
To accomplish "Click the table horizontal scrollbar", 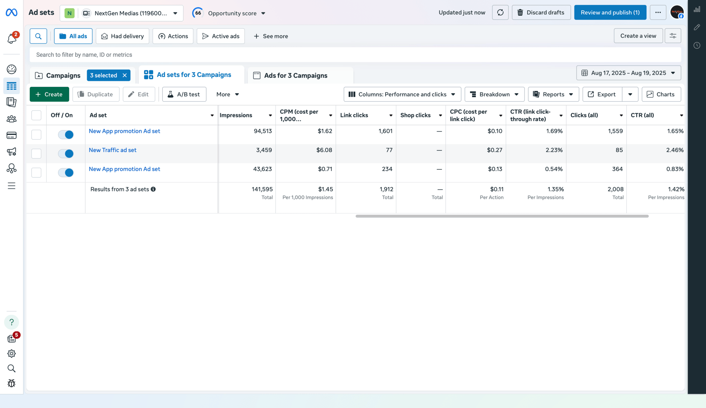I will (502, 216).
